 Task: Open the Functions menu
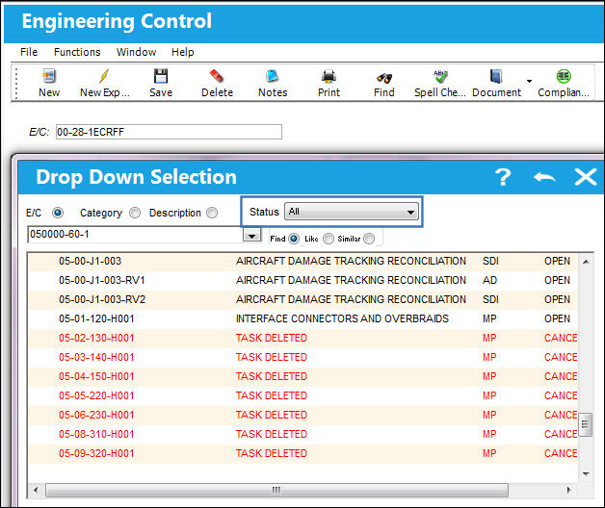[x=77, y=52]
